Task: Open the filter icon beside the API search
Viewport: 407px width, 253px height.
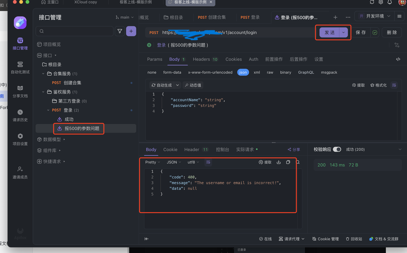Action: point(120,31)
